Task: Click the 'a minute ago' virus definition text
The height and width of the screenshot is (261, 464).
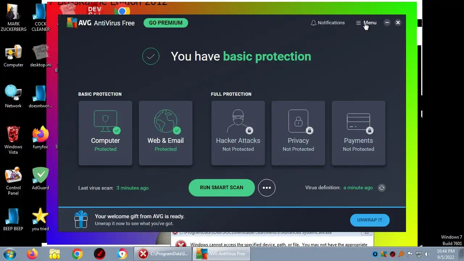Action: 358,188
